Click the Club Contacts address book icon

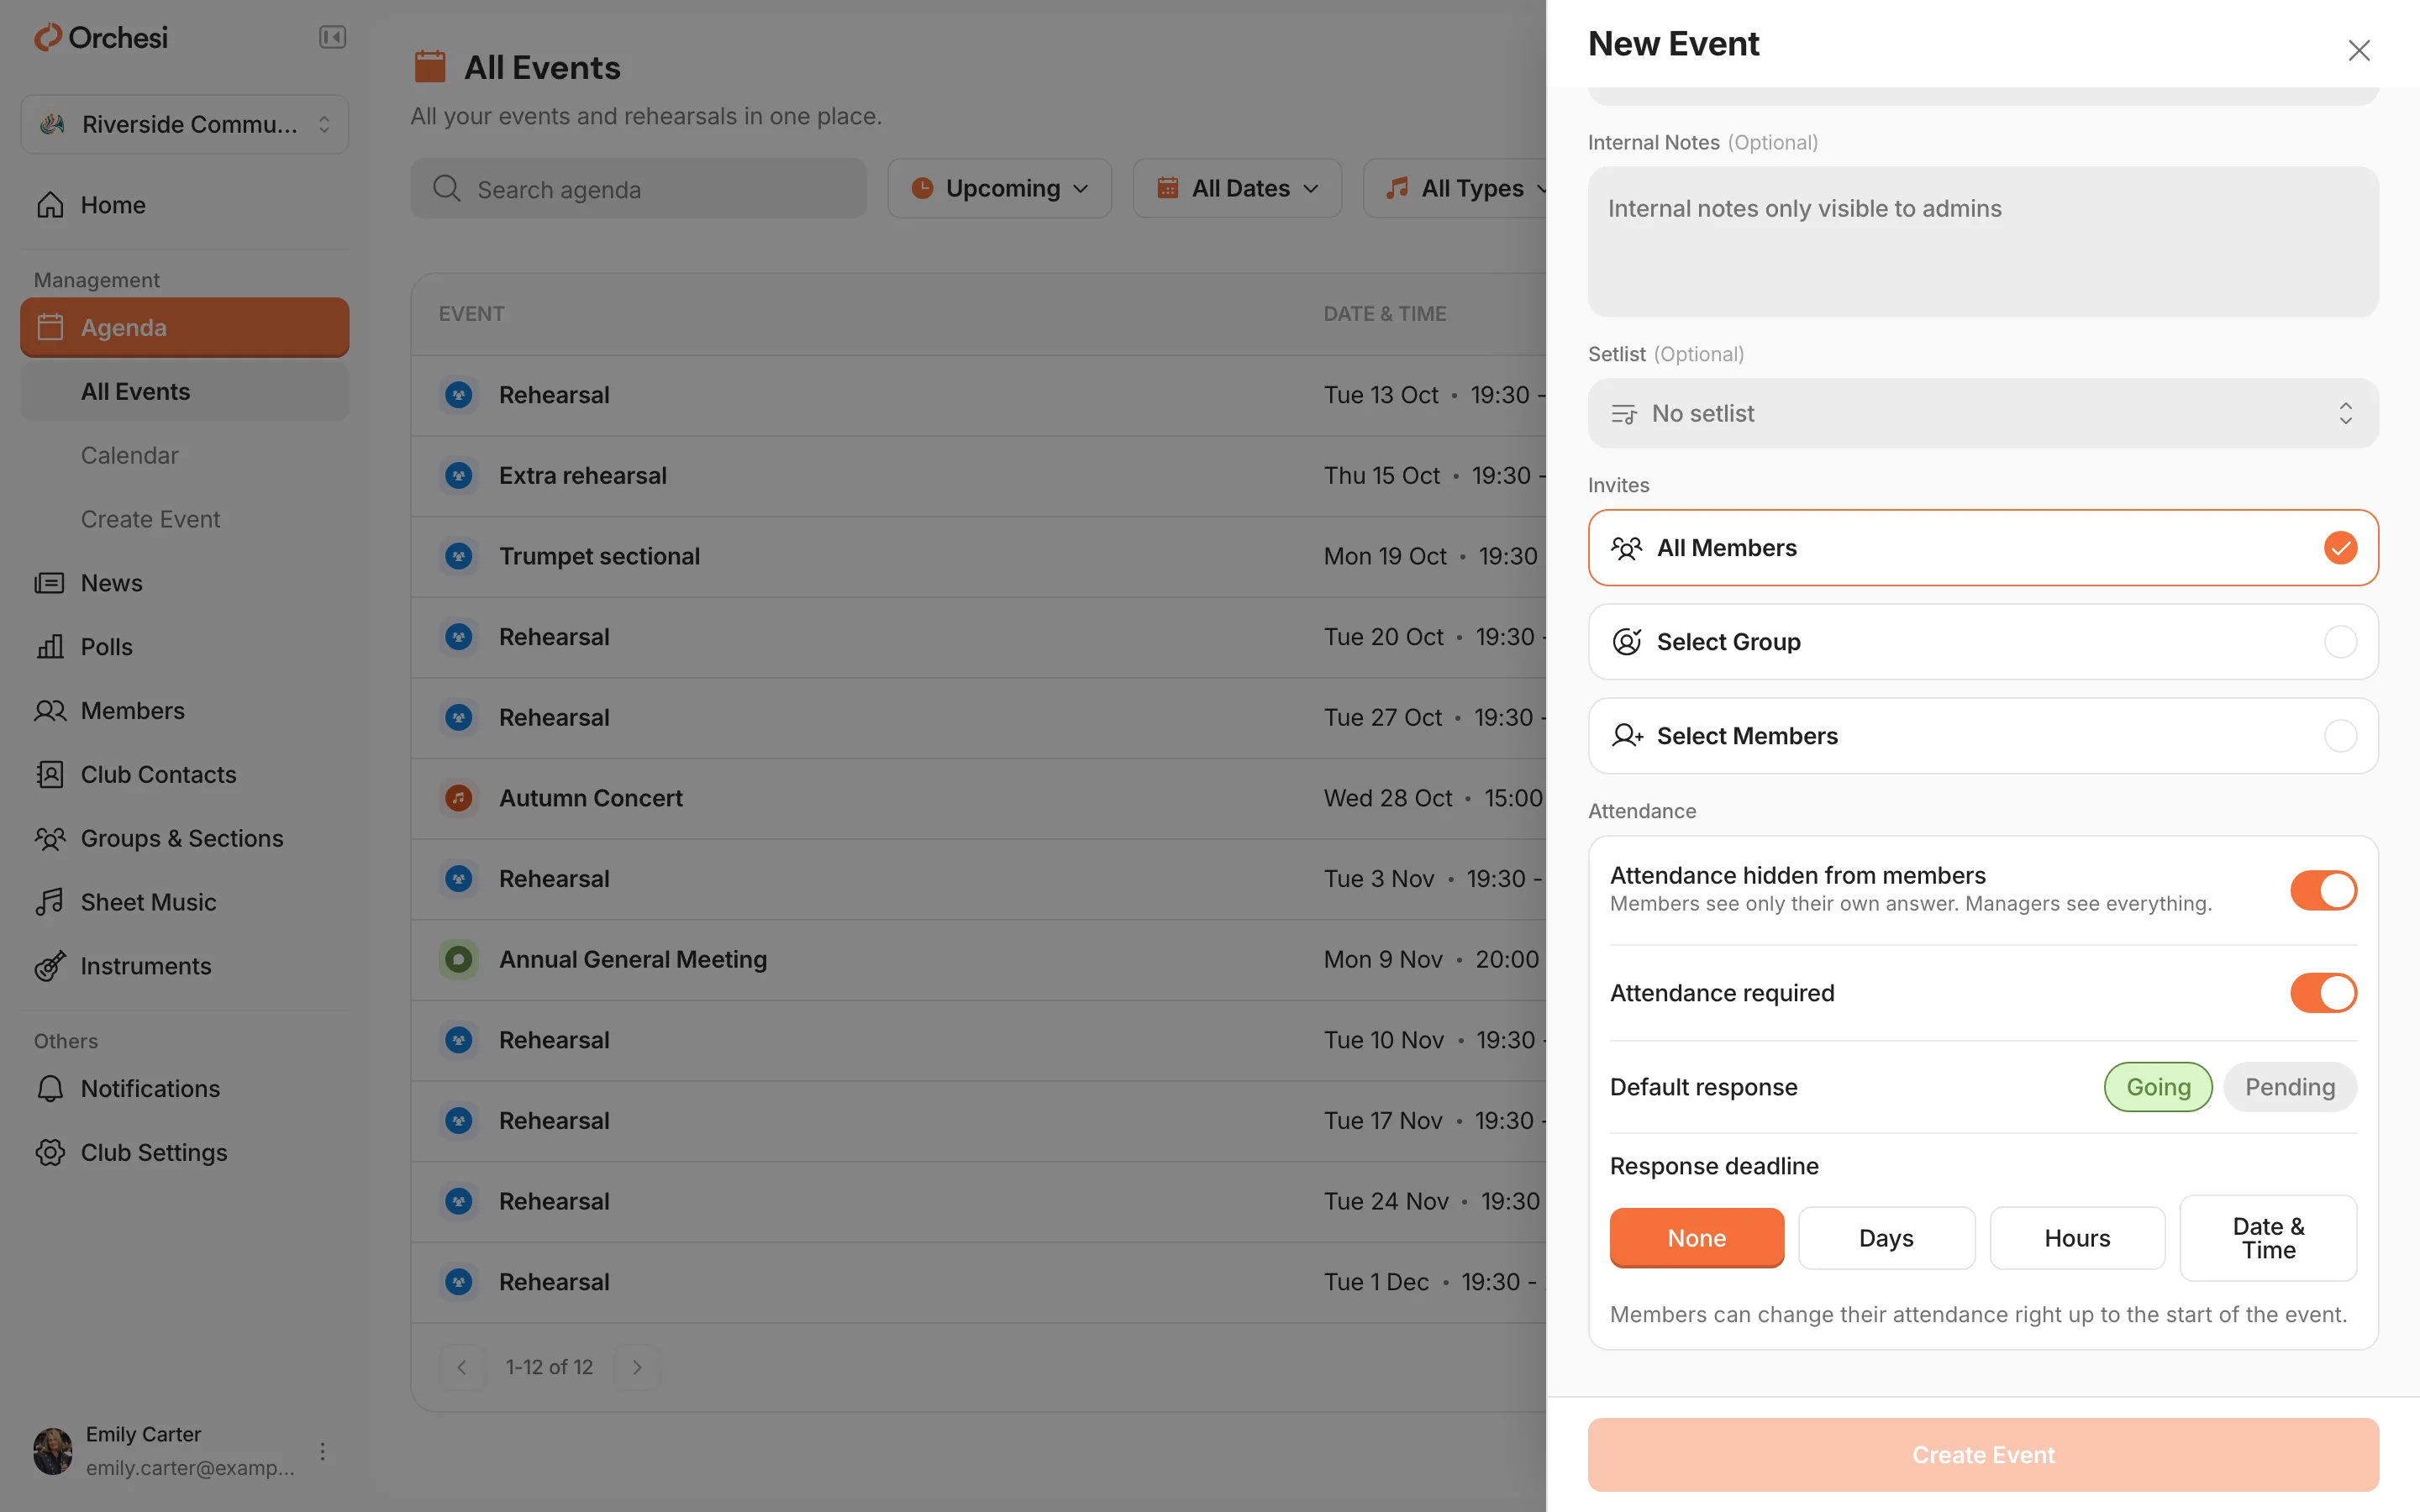click(50, 775)
